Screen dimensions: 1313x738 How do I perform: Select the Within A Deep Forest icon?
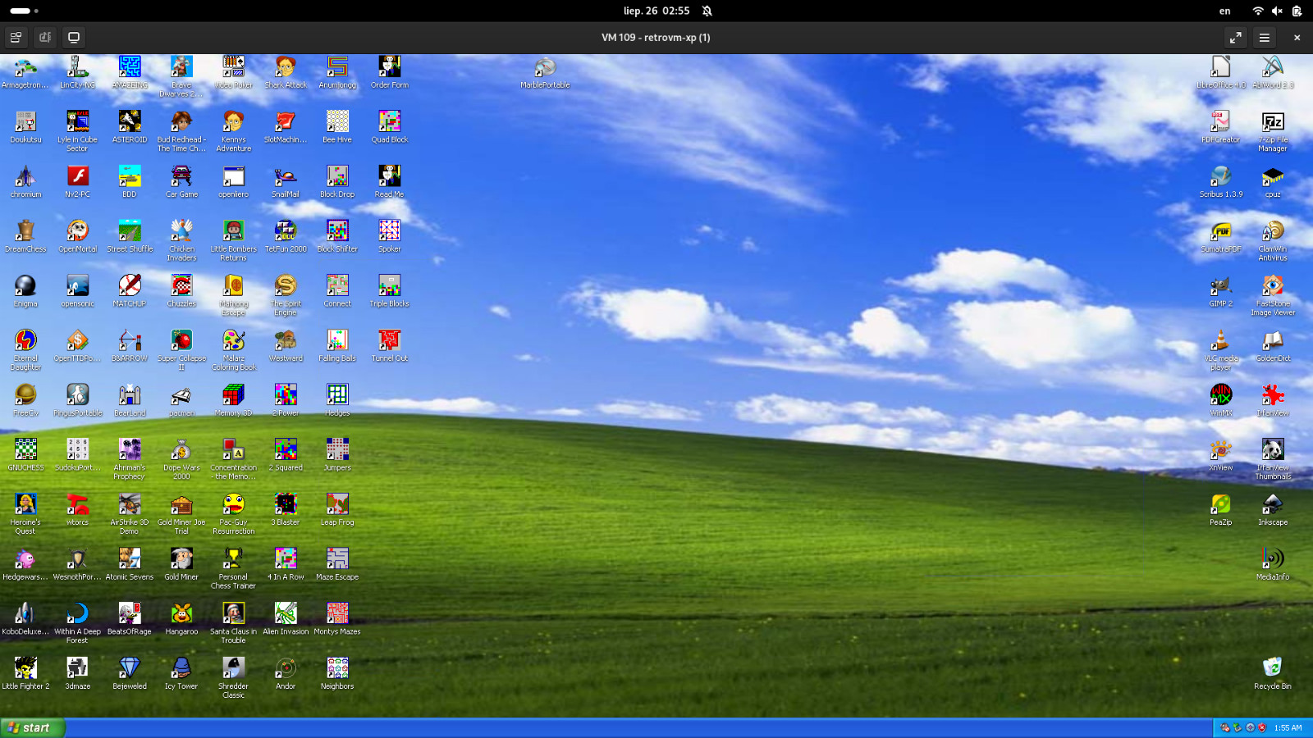coord(77,613)
